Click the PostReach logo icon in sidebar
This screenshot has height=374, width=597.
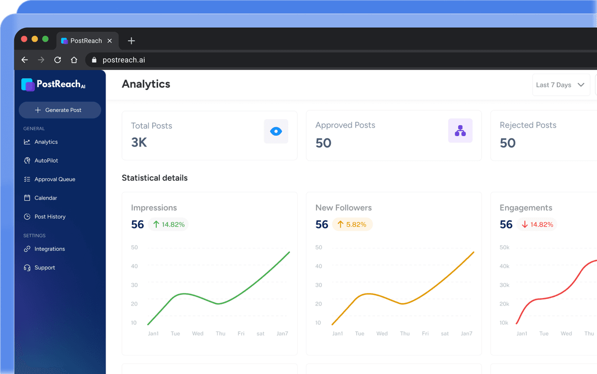click(x=28, y=84)
